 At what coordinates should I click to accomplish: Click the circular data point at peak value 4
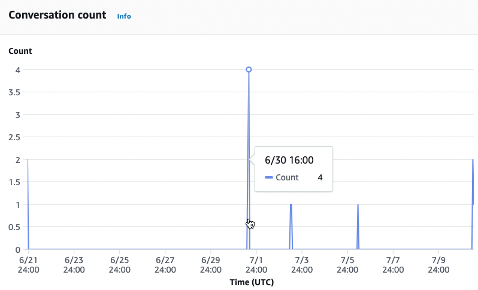pyautogui.click(x=249, y=70)
